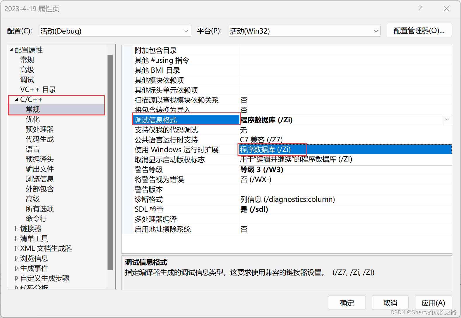Screen dimensions: 461x318
Task: Expand the XML 文档生成器 node
Action: pos(17,249)
